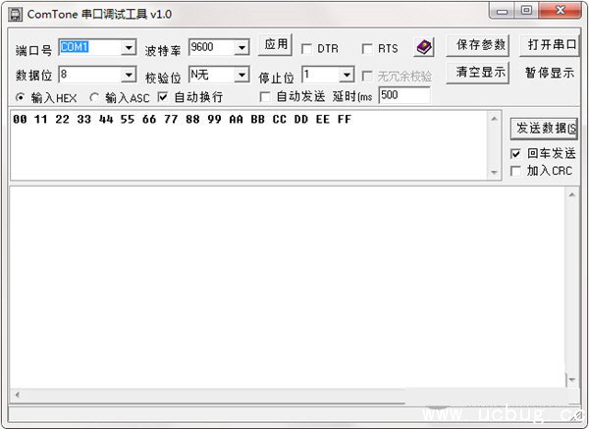Click the ComTone title bar app icon
Image resolution: width=589 pixels, height=429 pixels.
16,13
